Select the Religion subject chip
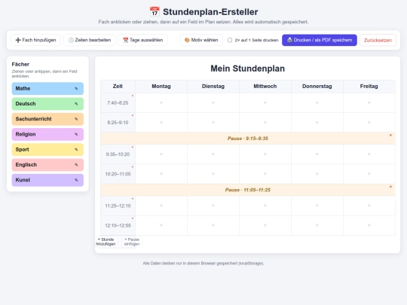This screenshot has height=305, width=407. pyautogui.click(x=47, y=134)
